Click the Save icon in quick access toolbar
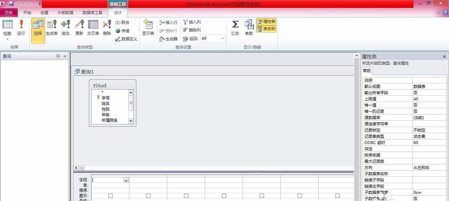Screen dimensions: 449x201 pyautogui.click(x=11, y=4)
